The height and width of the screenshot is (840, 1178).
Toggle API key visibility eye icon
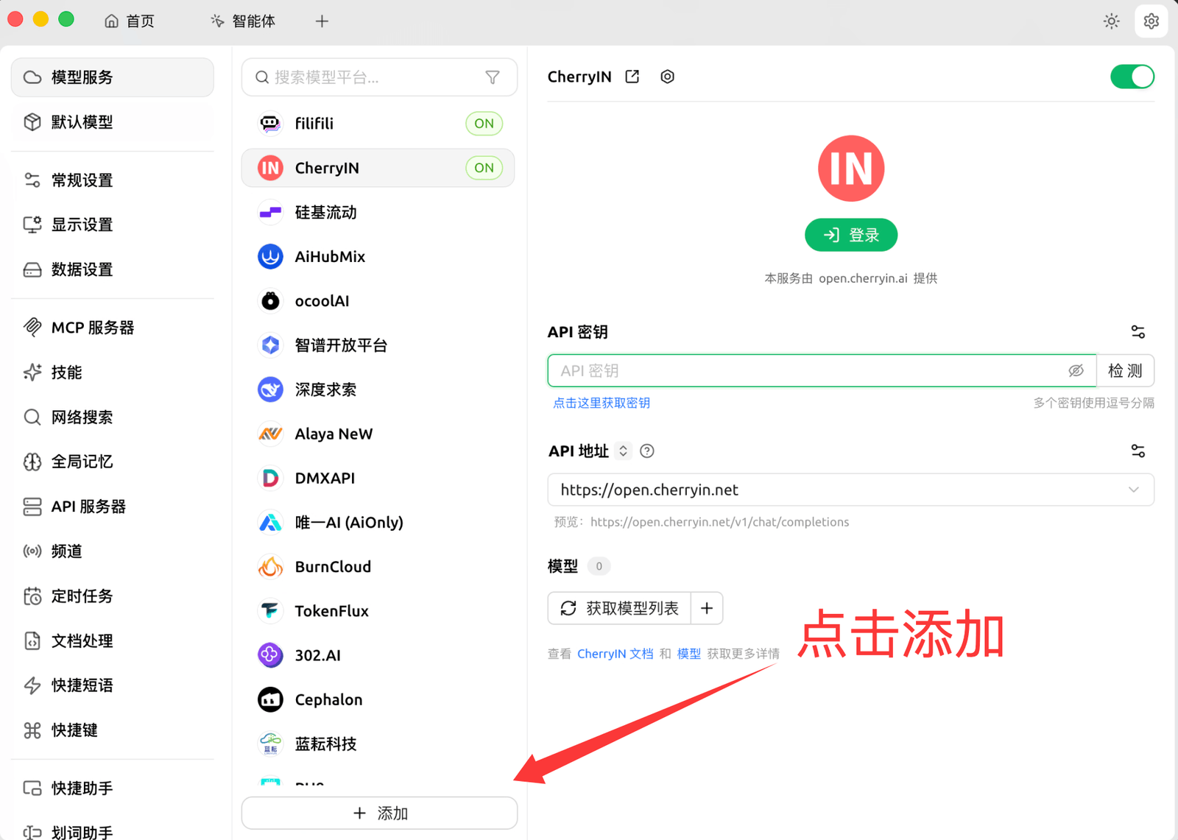[1076, 370]
